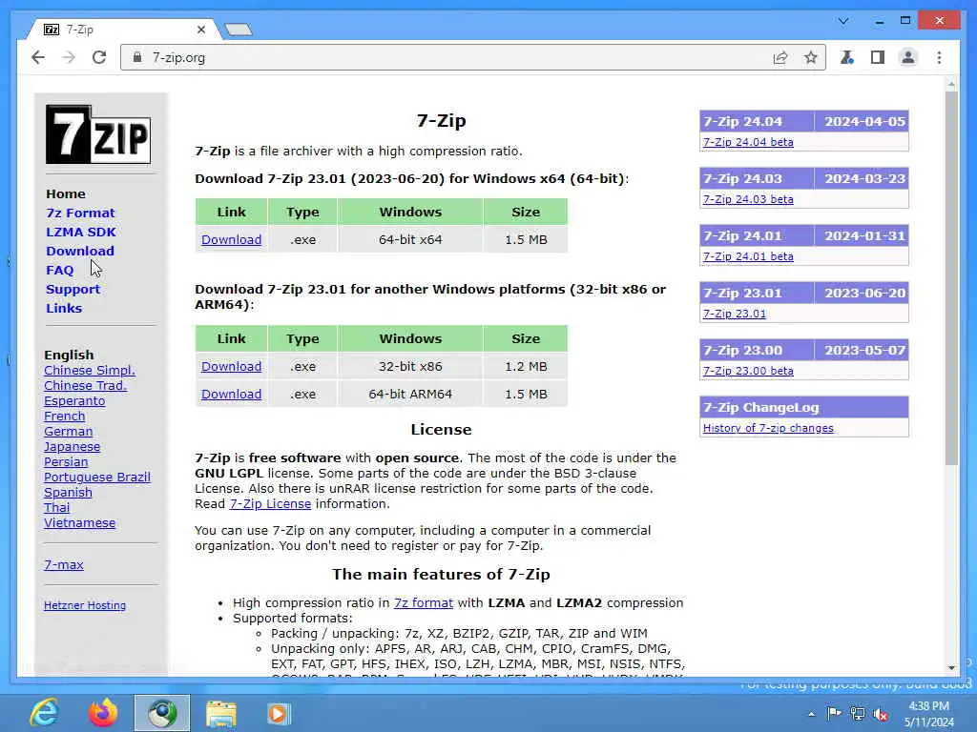977x732 pixels.
Task: Bookmark this page with the star icon
Action: (x=810, y=58)
